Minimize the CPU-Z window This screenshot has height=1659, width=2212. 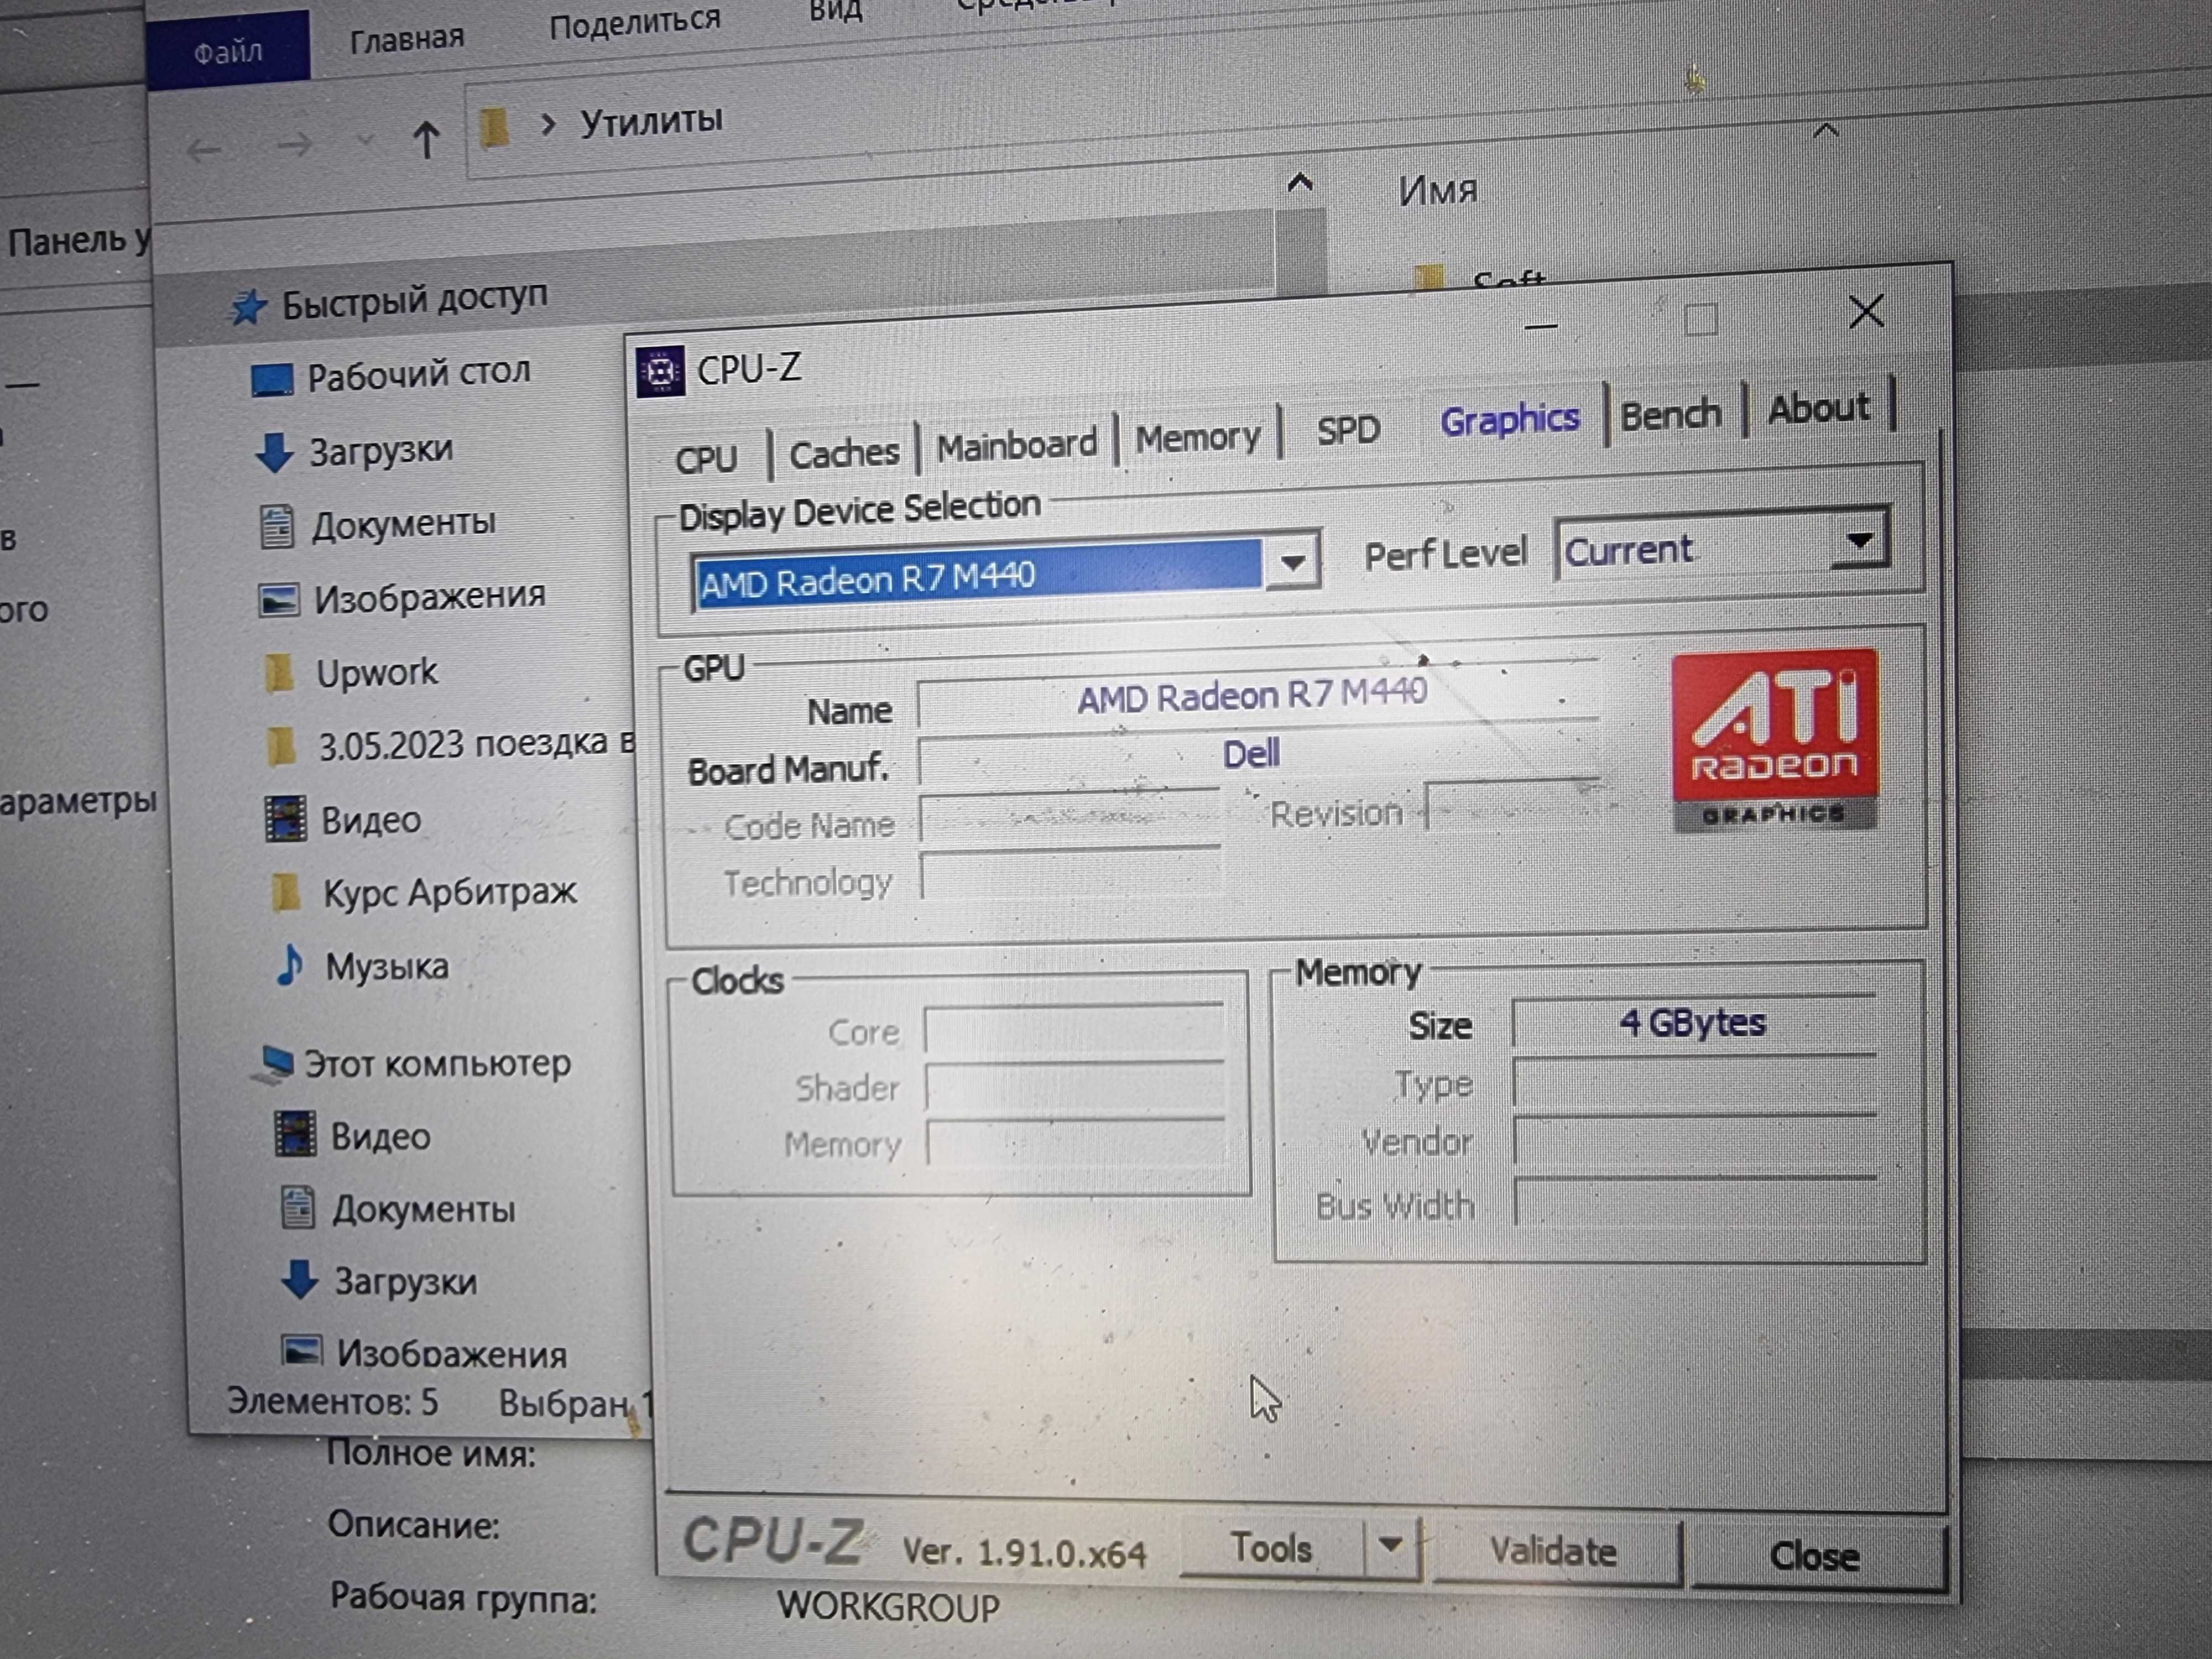pyautogui.click(x=1541, y=326)
